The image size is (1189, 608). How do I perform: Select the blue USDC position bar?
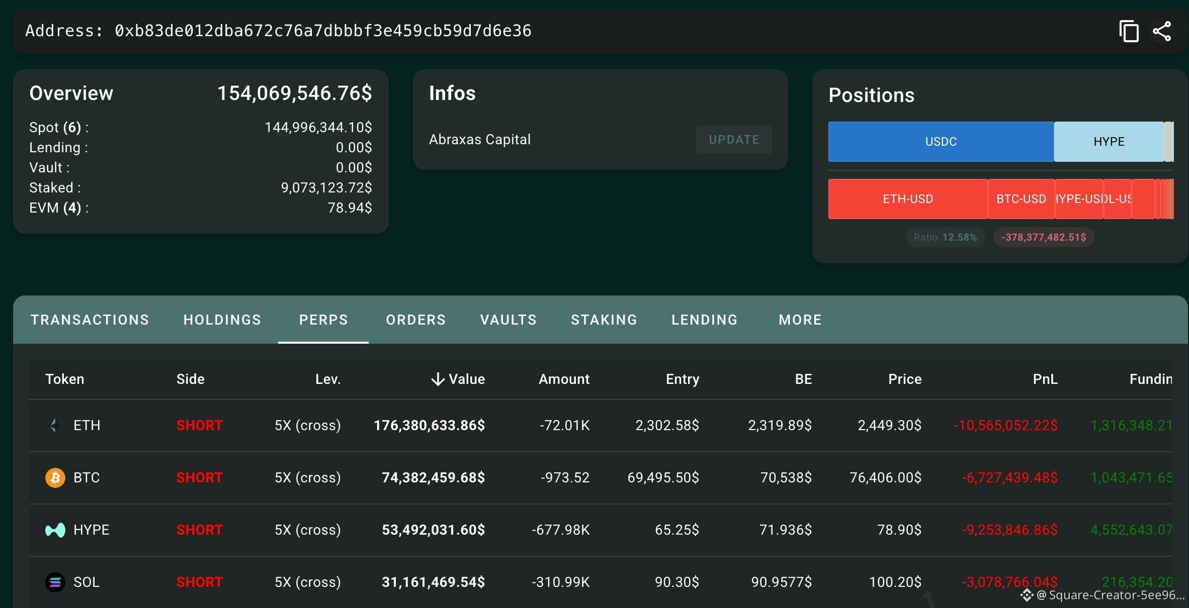point(941,142)
